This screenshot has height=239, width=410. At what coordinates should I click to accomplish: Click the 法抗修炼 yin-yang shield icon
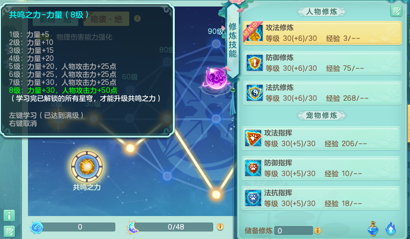[254, 93]
